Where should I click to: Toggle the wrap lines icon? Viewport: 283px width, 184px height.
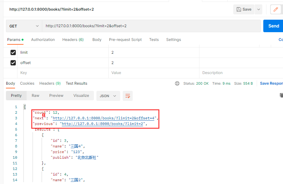point(128,96)
